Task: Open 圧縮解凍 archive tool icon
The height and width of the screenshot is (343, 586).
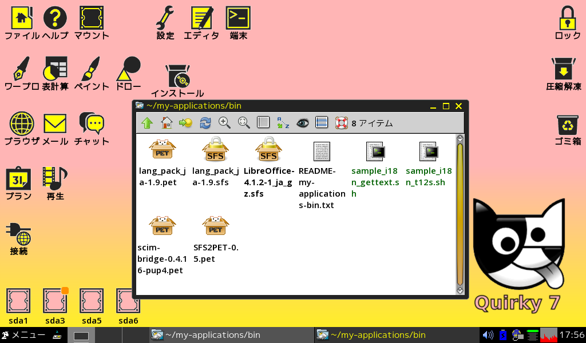Action: (x=564, y=74)
